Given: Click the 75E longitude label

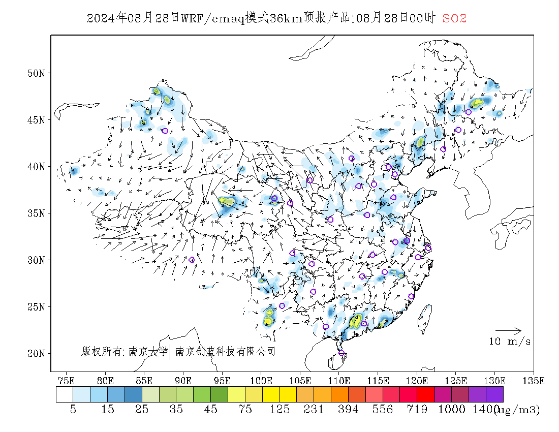Looking at the screenshot, I should 66,381.
